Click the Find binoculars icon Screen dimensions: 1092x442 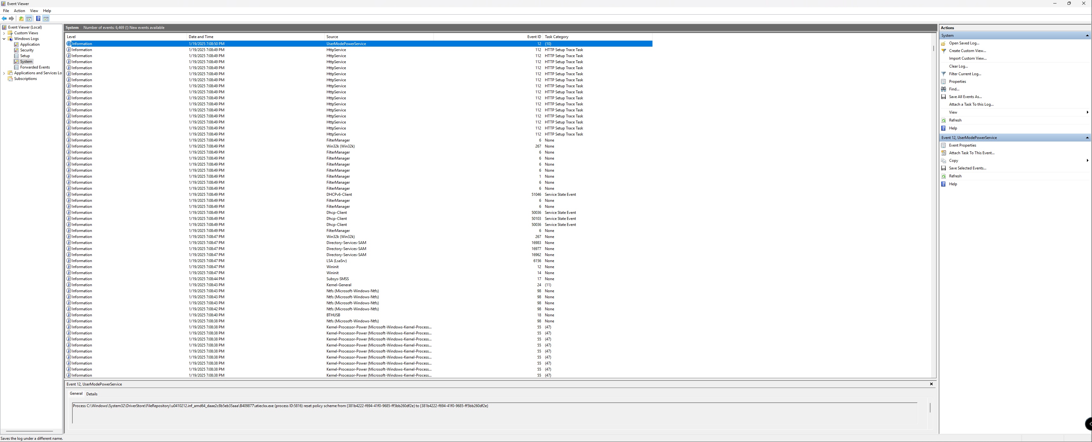(x=943, y=89)
